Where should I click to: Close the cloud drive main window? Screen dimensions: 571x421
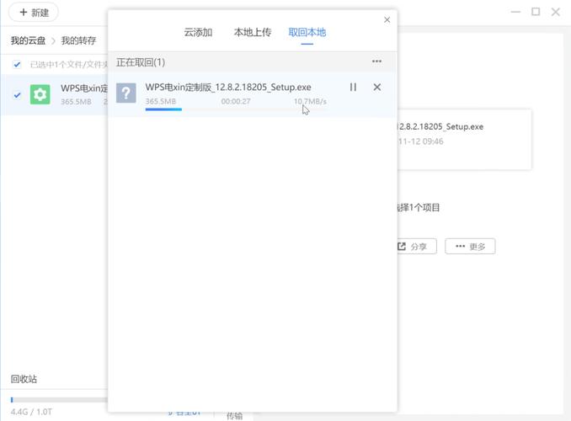556,12
